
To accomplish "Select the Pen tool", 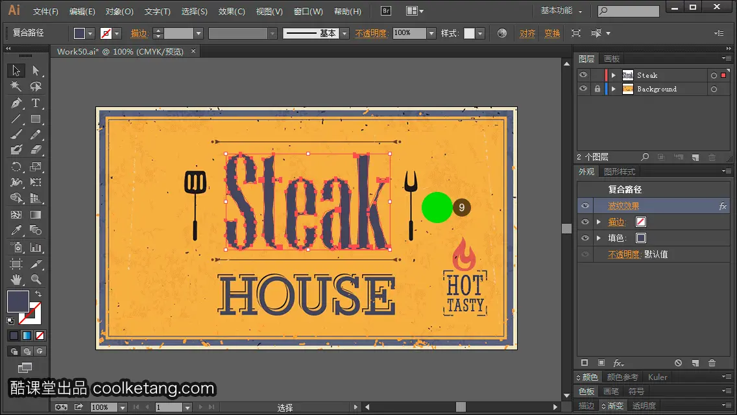I will pyautogui.click(x=16, y=102).
